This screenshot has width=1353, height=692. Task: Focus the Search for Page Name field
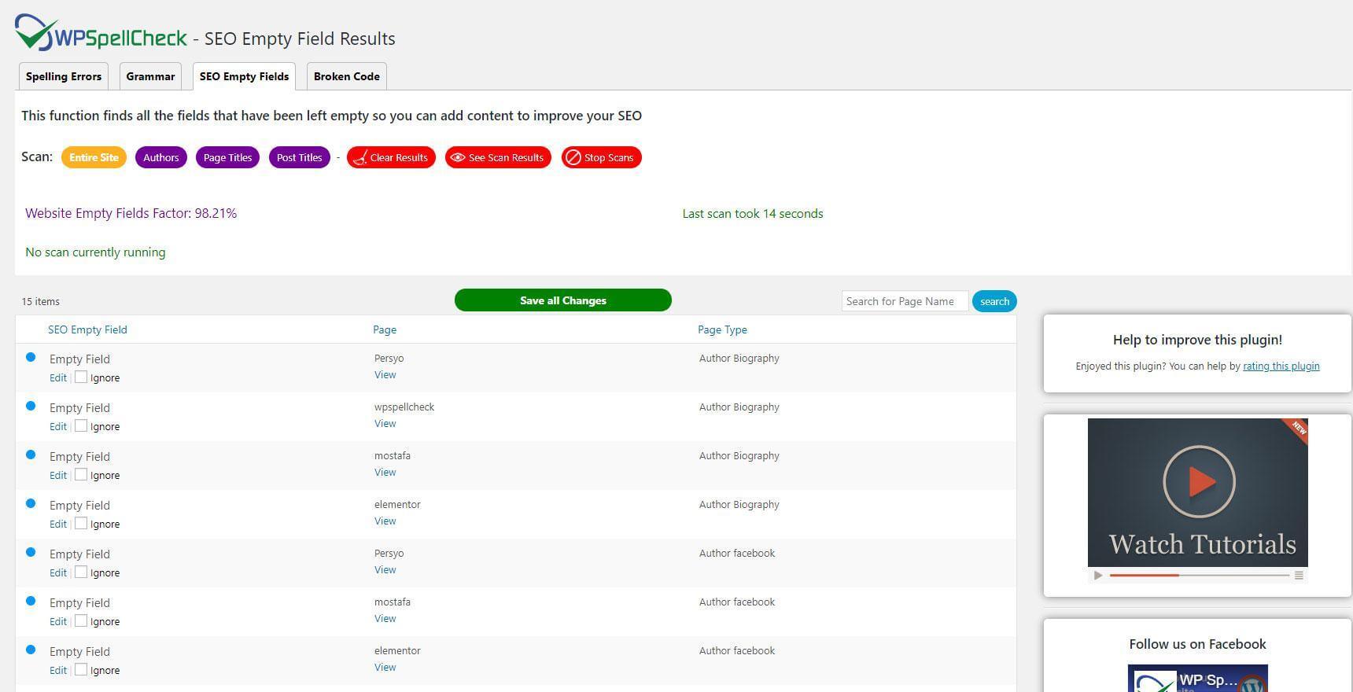click(x=905, y=301)
